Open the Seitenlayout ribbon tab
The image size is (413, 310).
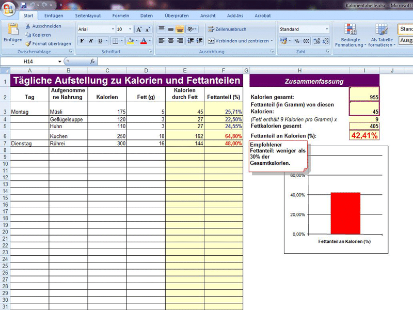pyautogui.click(x=88, y=16)
